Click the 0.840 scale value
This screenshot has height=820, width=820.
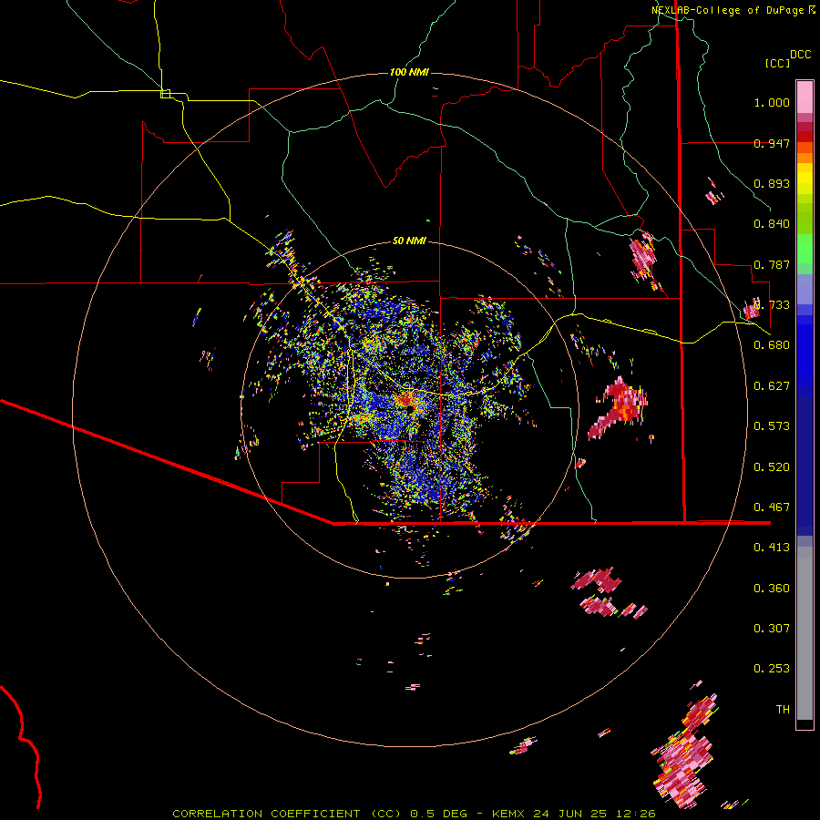tap(772, 224)
